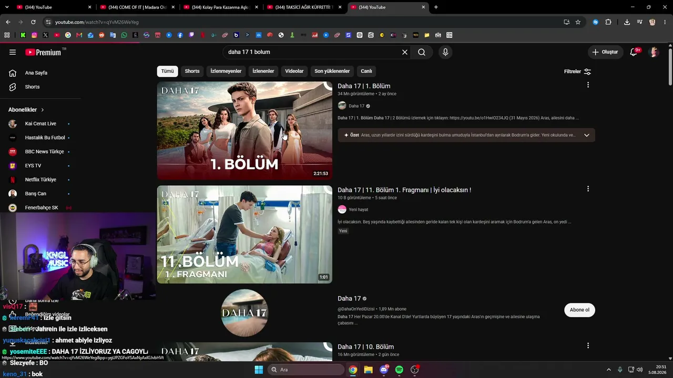Expand the Özet summary chevron
The height and width of the screenshot is (378, 673).
(587, 135)
